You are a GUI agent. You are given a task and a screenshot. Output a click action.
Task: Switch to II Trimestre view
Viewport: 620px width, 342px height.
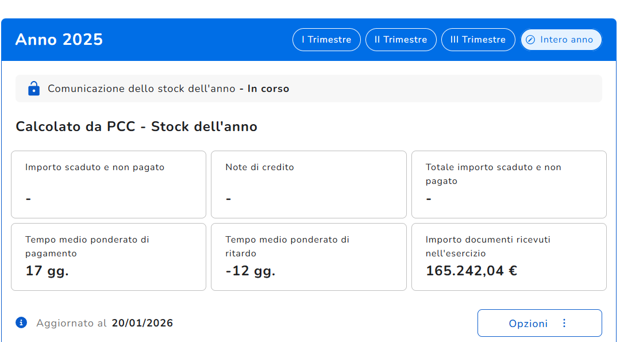pyautogui.click(x=401, y=40)
